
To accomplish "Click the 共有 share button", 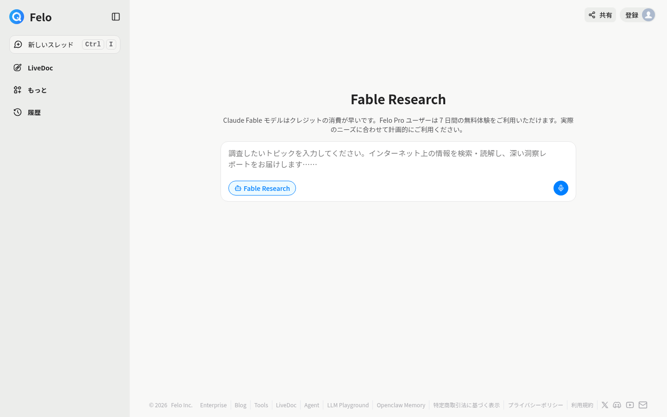I will click(x=600, y=15).
